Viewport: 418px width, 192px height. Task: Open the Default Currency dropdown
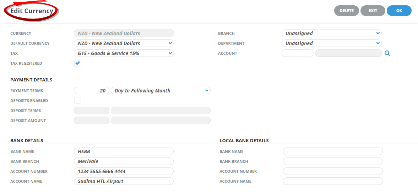tap(124, 43)
